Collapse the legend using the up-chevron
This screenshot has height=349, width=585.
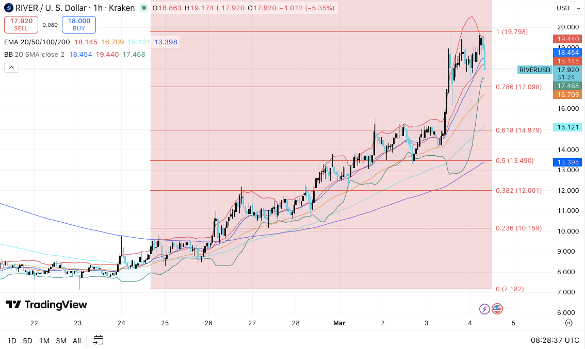pos(11,67)
